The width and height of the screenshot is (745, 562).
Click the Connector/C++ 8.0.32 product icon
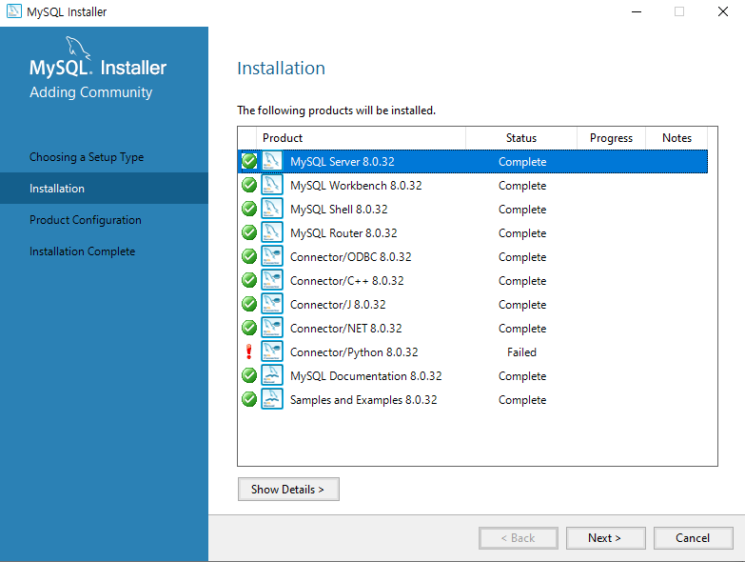tap(272, 280)
